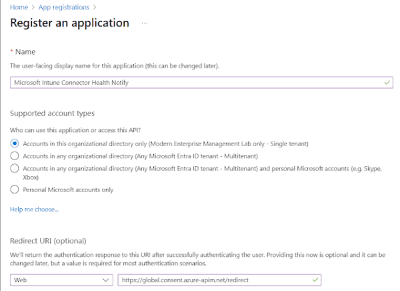Open the Web platform dropdown
The image size is (400, 291).
tap(61, 280)
